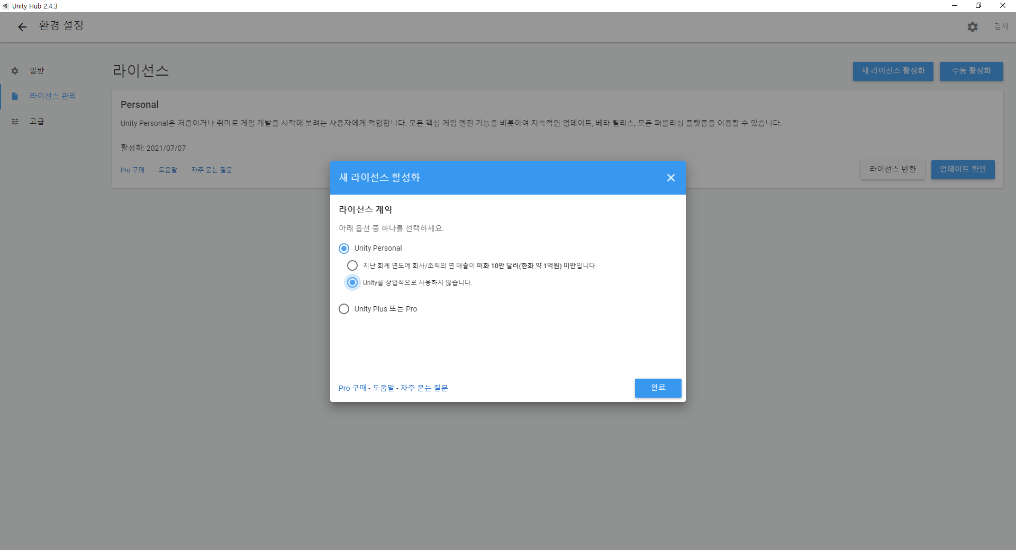Open 도움말 link in dialog footer
This screenshot has height=550, width=1016.
(384, 388)
